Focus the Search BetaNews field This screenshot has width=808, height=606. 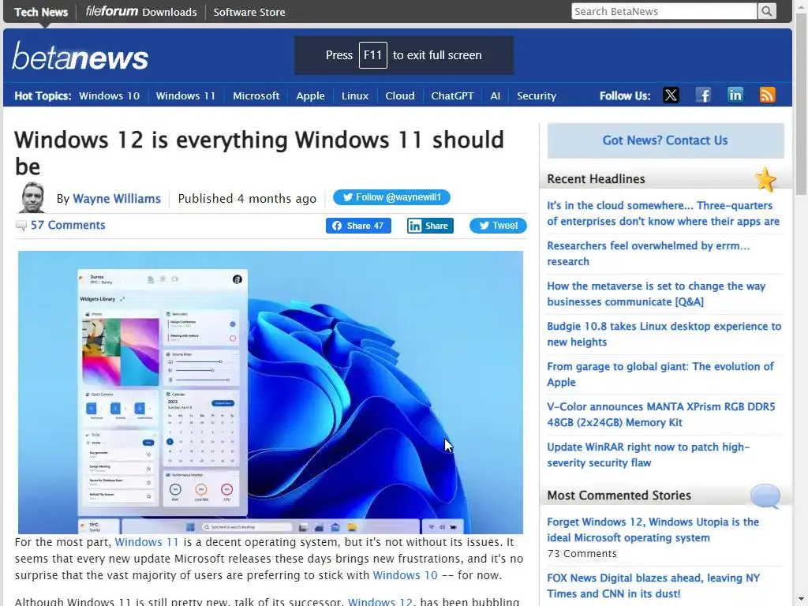pos(664,11)
